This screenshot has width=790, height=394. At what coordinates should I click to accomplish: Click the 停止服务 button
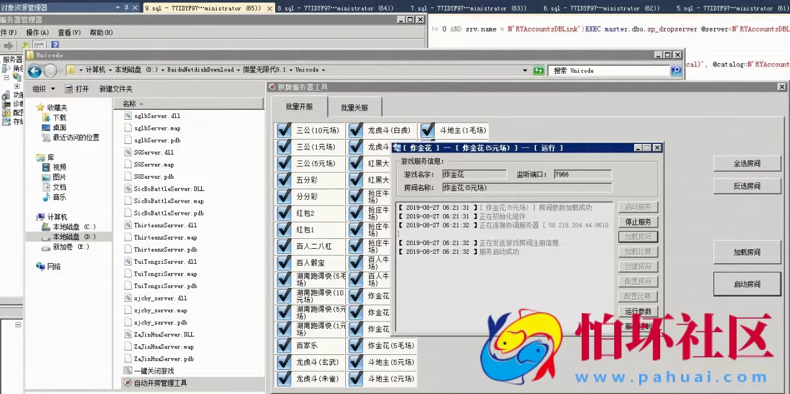pos(638,222)
